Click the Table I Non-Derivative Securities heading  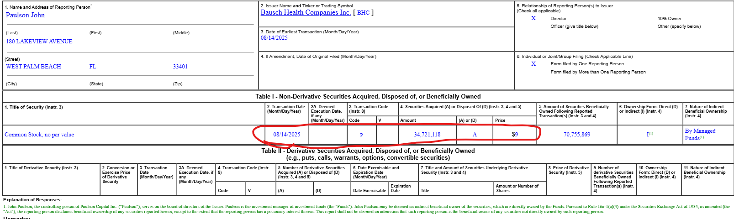coord(368,96)
